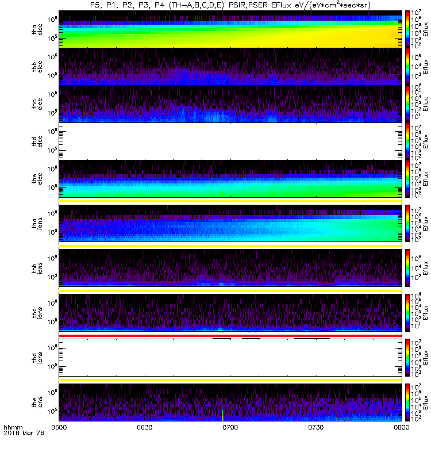Click the thc ions color bar
Screen dimensions: 431x460
point(407,313)
